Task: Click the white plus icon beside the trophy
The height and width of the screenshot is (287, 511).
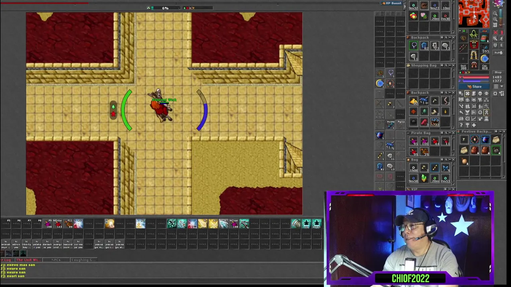Action: [473, 125]
